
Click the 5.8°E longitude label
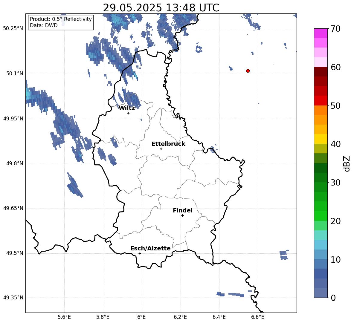[x=103, y=317]
